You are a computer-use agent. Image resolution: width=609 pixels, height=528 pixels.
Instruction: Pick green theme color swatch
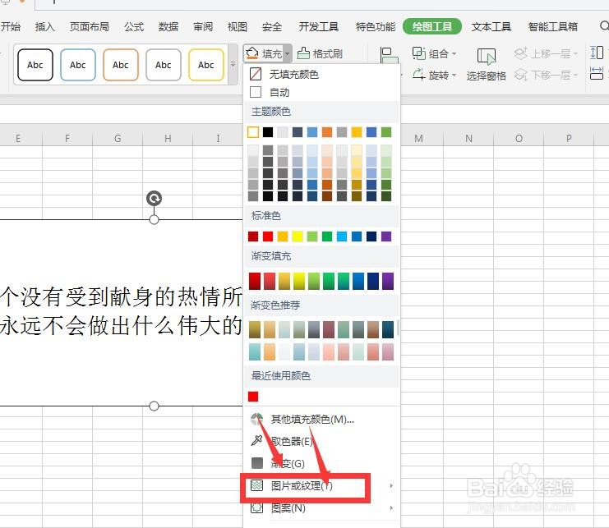386,132
